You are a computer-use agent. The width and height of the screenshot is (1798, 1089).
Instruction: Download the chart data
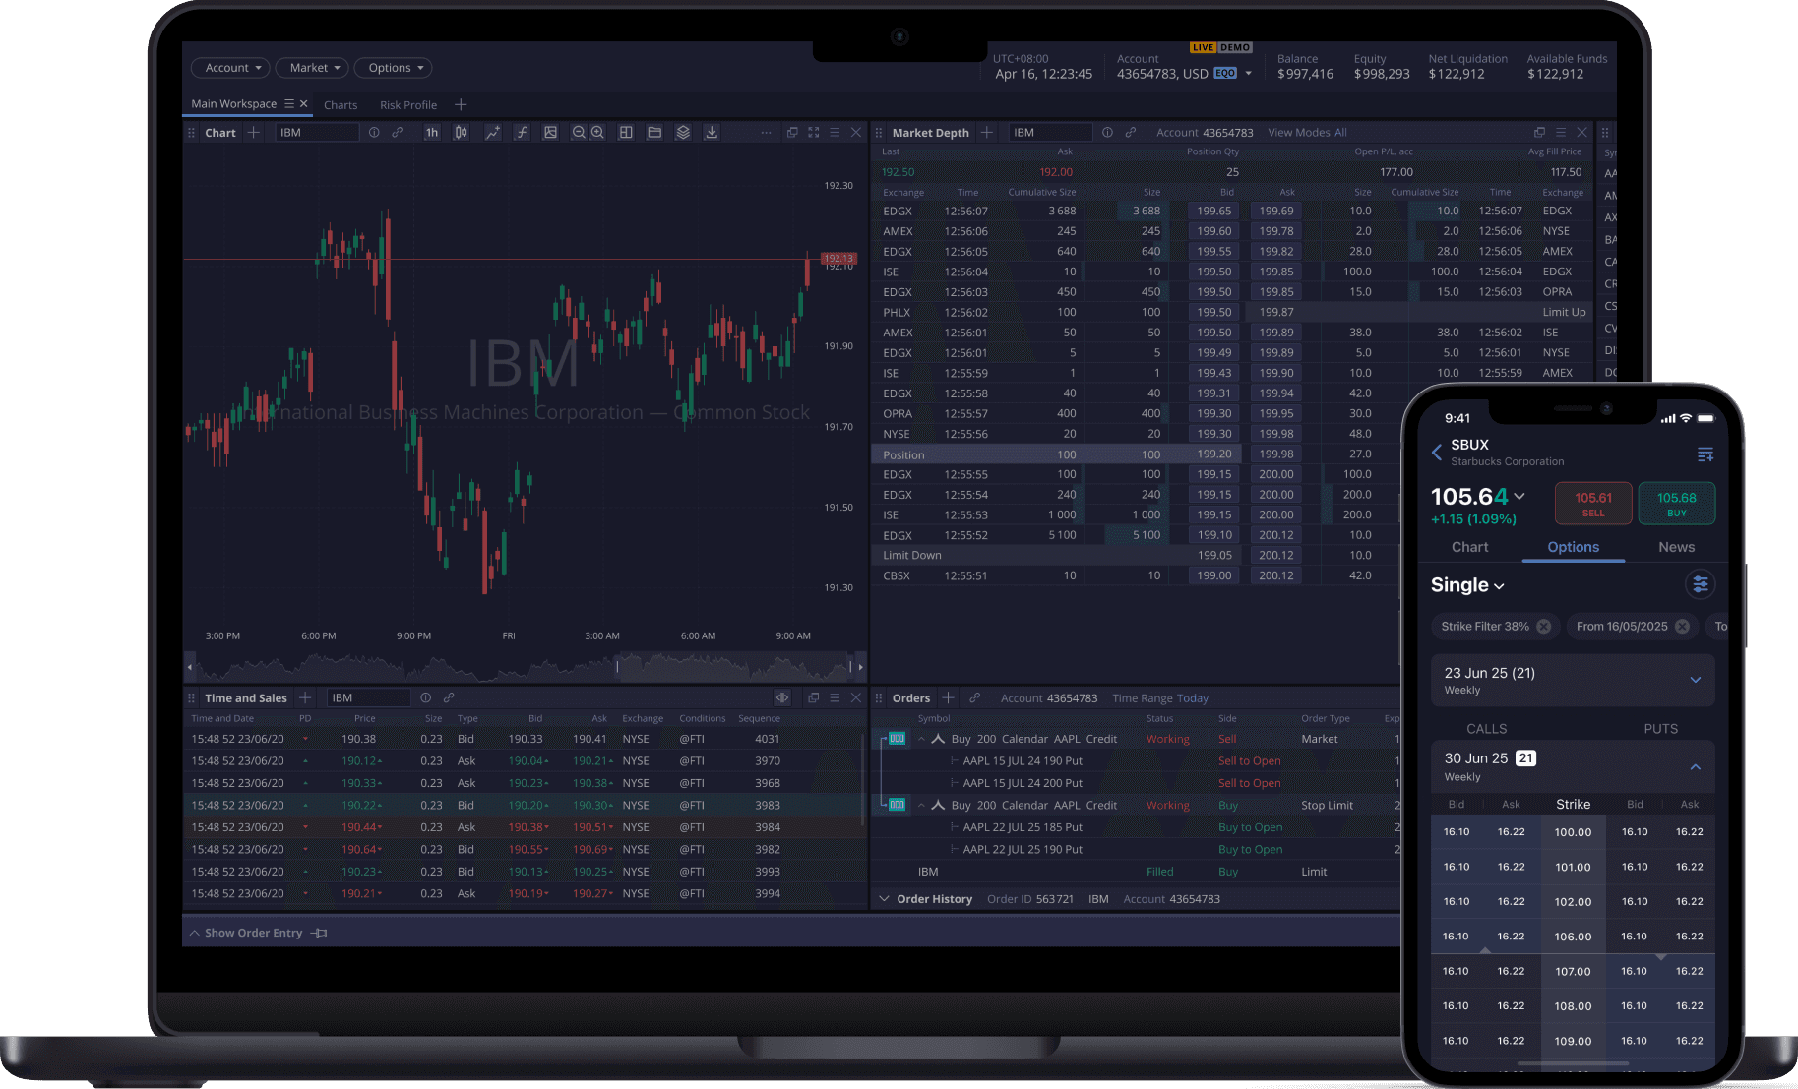coord(712,132)
